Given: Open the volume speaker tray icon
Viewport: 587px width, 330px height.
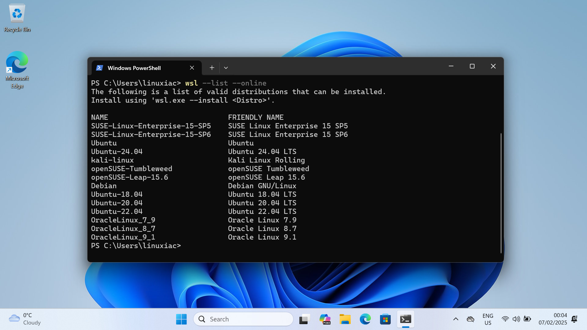Looking at the screenshot, I should 516,319.
